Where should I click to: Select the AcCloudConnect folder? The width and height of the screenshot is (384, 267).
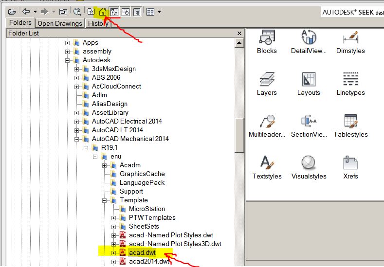click(116, 87)
